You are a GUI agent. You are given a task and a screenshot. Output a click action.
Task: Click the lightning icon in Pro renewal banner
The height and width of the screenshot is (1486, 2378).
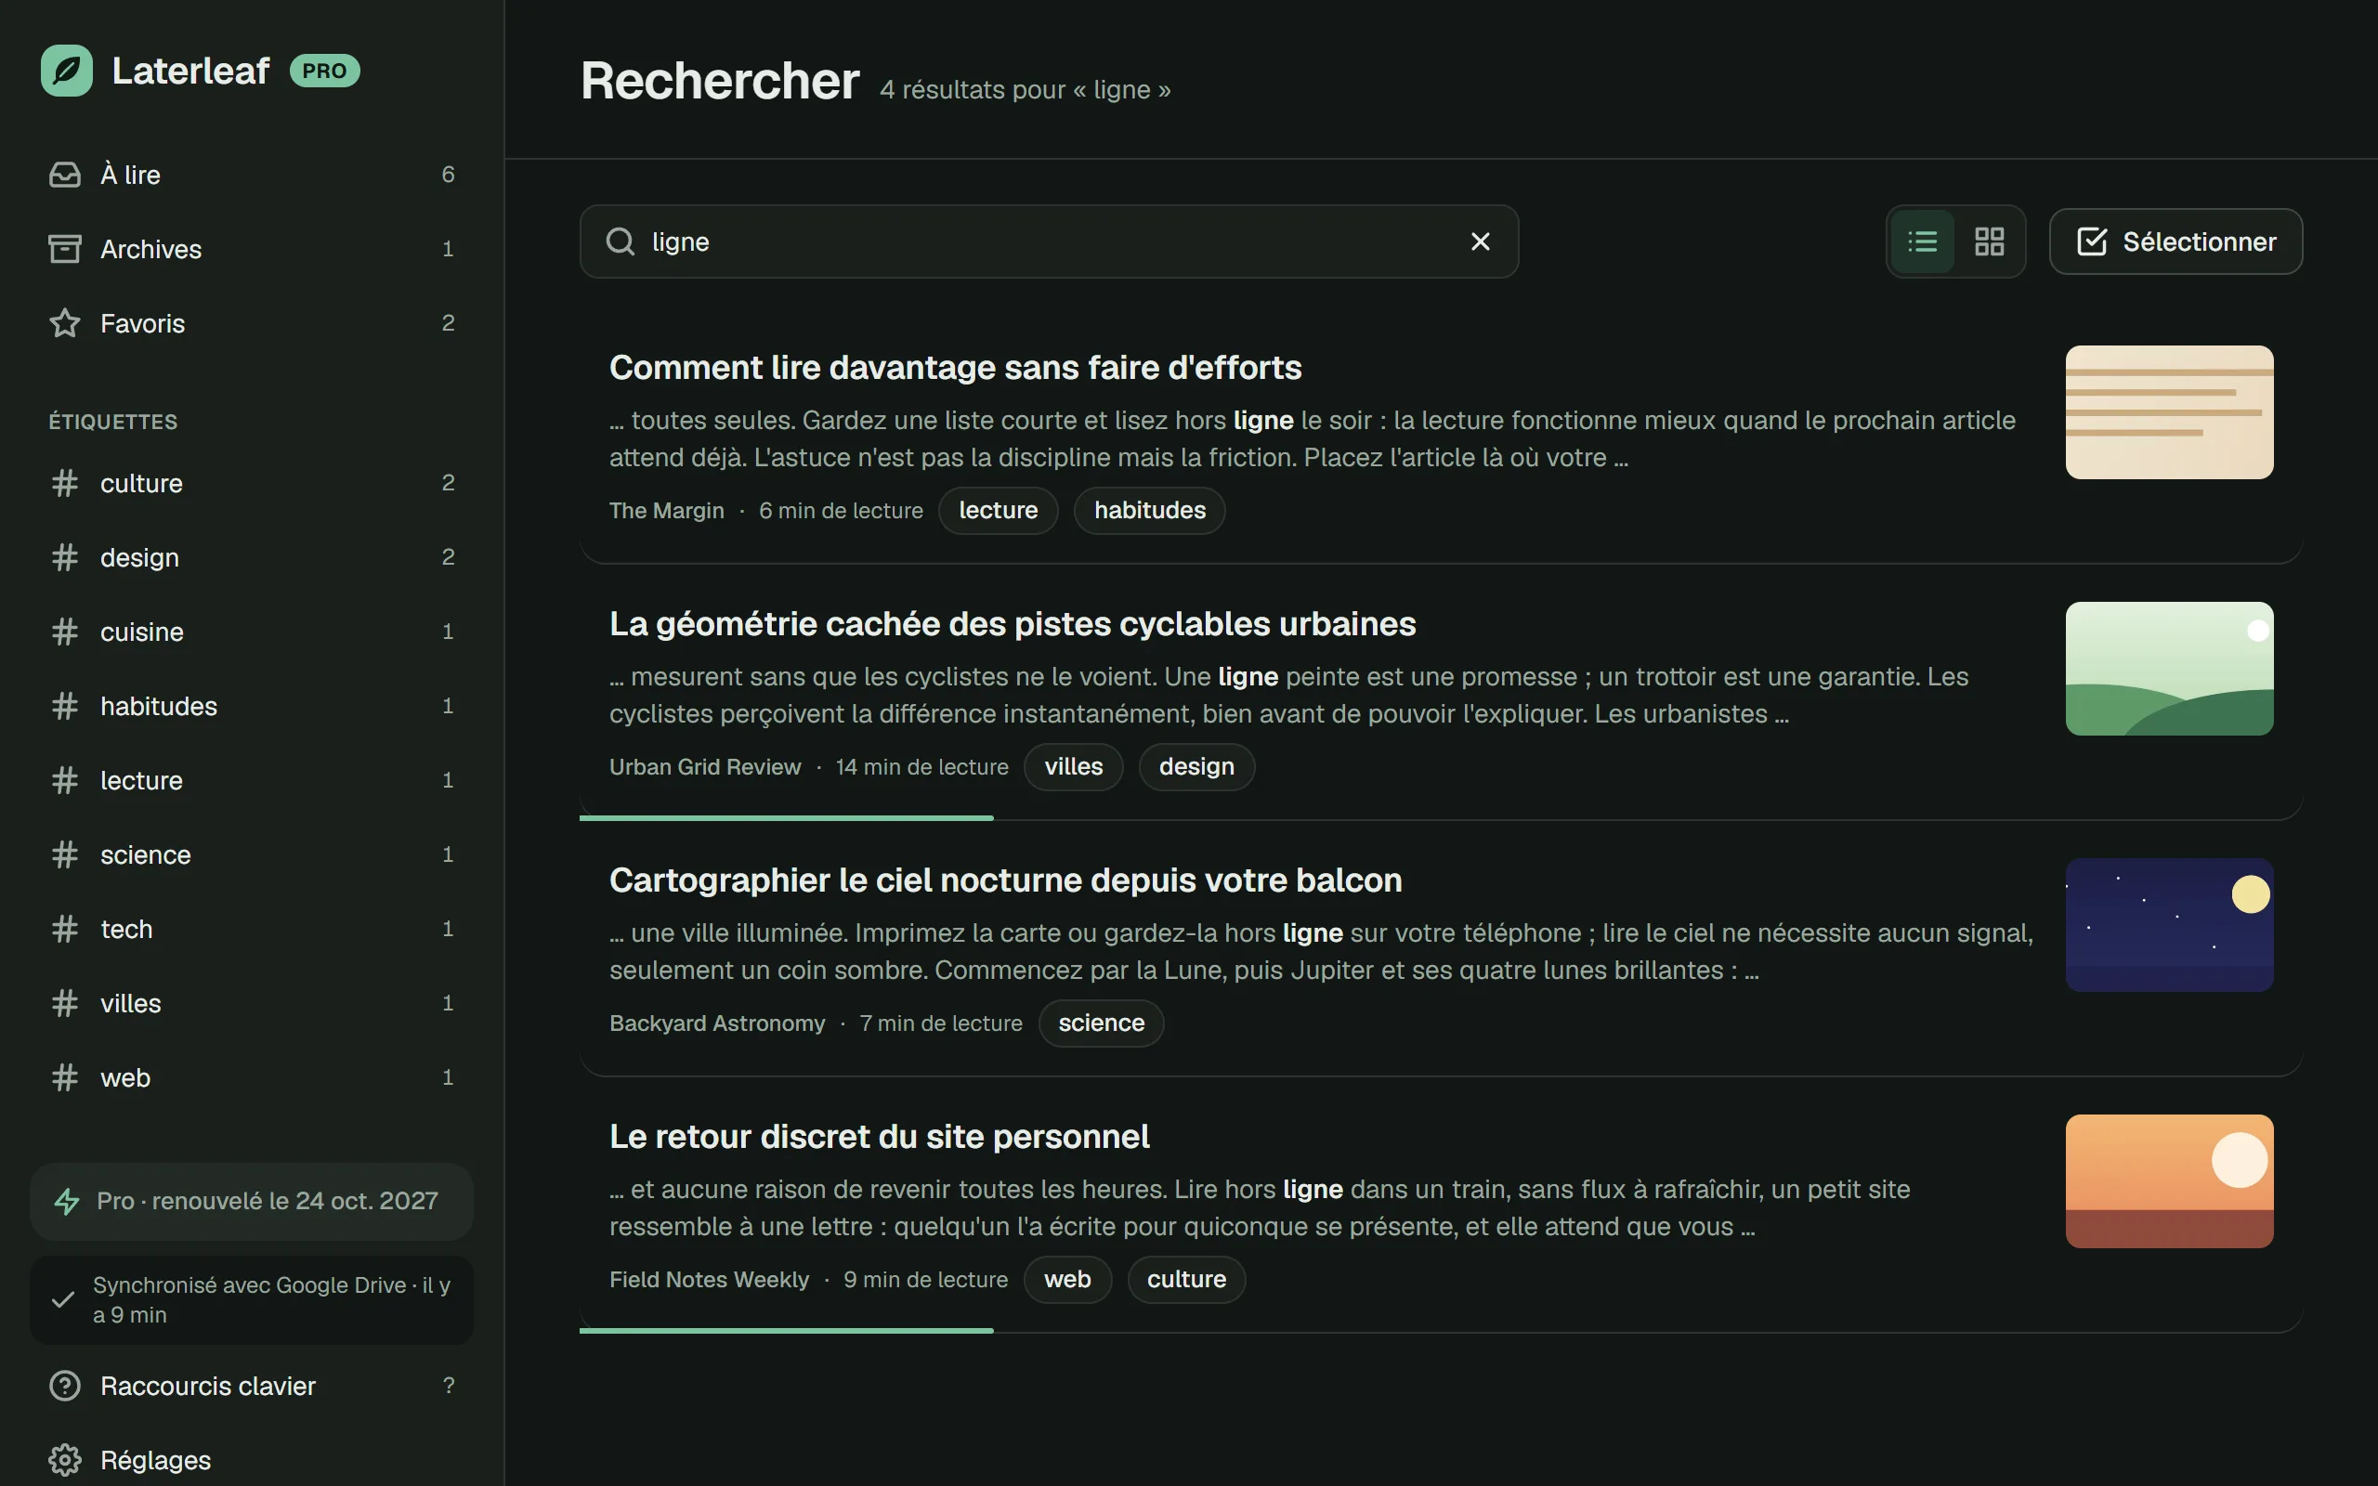tap(67, 1201)
